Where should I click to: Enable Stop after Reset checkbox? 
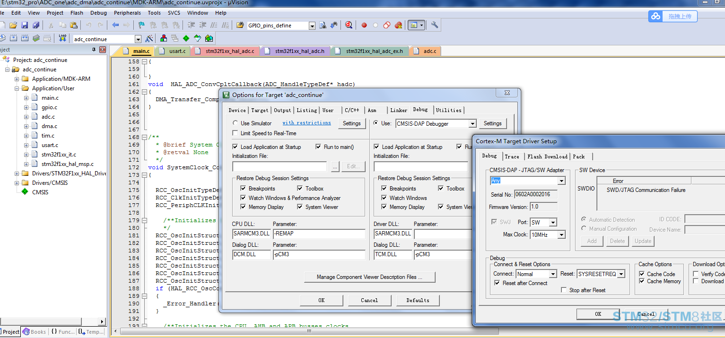click(x=564, y=290)
